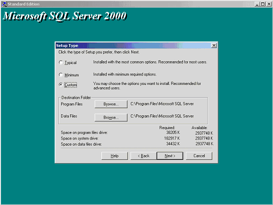
Task: Cancel the SQL Server setup
Action: tap(199, 156)
